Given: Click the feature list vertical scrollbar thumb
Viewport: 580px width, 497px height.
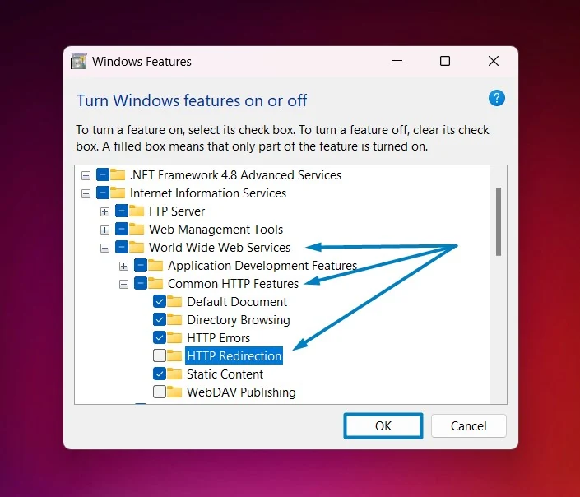Looking at the screenshot, I should point(499,221).
